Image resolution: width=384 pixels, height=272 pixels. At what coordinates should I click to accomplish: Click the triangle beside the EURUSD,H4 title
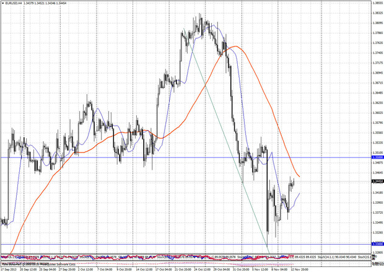[2, 3]
